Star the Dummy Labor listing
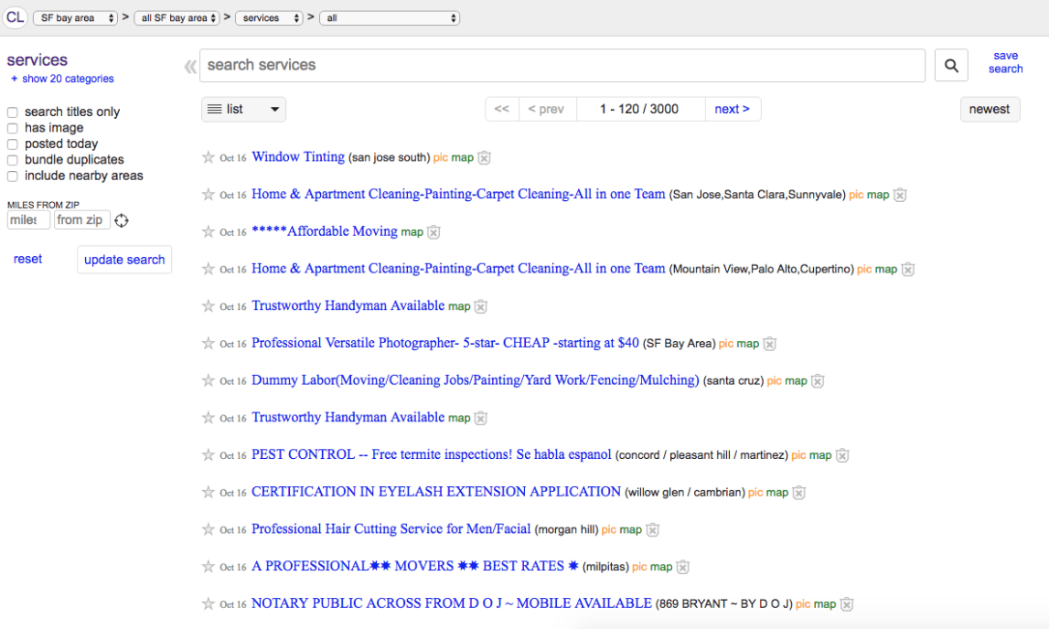 (x=208, y=380)
